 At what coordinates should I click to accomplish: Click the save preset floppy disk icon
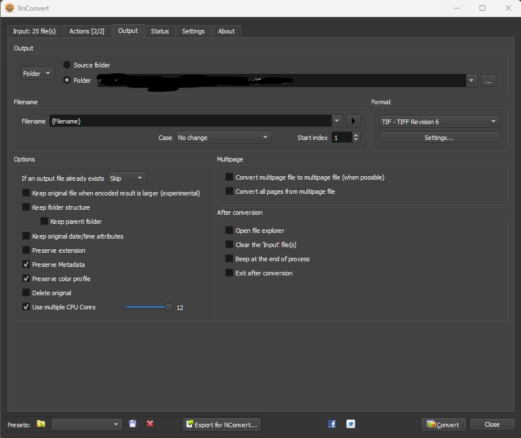[133, 424]
